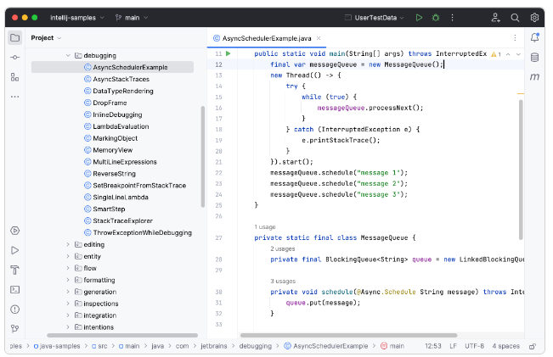Open Search Everywhere magnifier
The height and width of the screenshot is (357, 553).
(515, 18)
